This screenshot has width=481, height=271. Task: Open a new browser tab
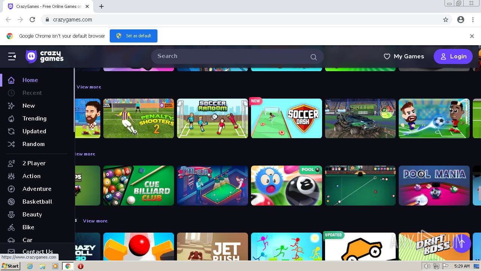(x=101, y=6)
